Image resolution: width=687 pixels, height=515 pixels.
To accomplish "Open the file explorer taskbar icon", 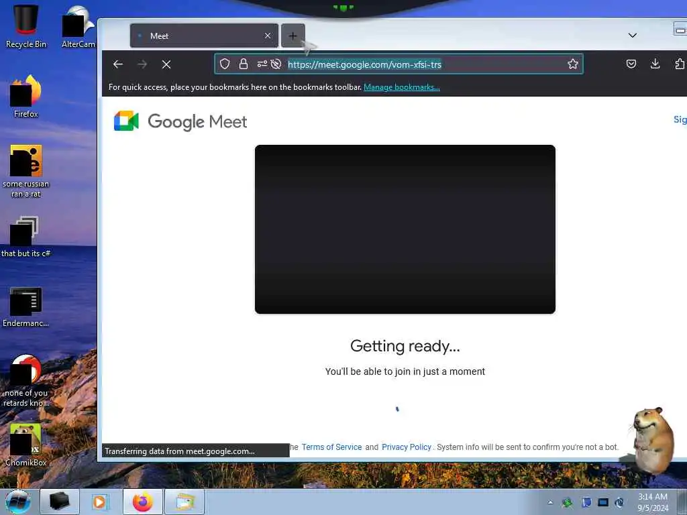I will (x=184, y=502).
